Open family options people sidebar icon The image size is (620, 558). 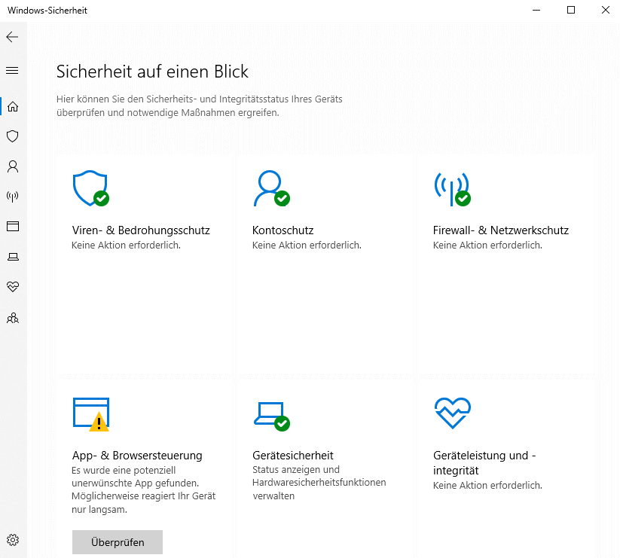click(x=13, y=318)
